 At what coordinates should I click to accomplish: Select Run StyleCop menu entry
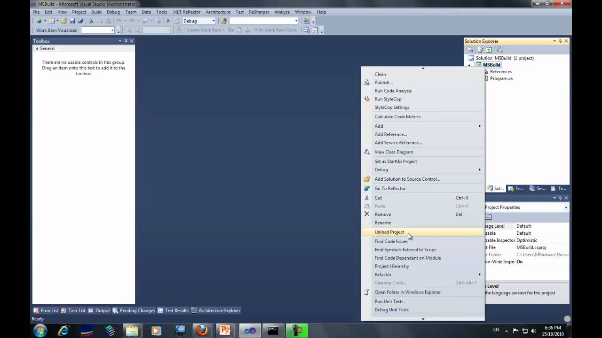click(x=422, y=99)
